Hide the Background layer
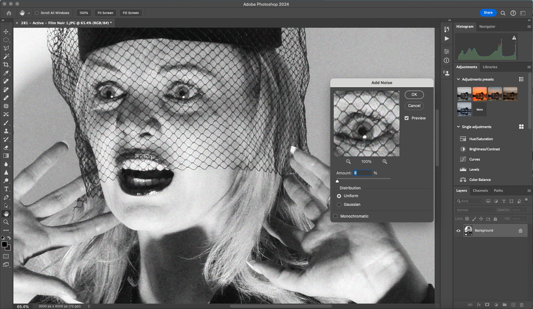This screenshot has width=533, height=309. [458, 230]
